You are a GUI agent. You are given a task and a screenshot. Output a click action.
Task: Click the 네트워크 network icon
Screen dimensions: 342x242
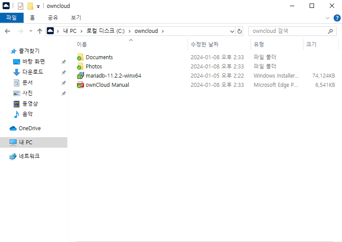point(13,157)
